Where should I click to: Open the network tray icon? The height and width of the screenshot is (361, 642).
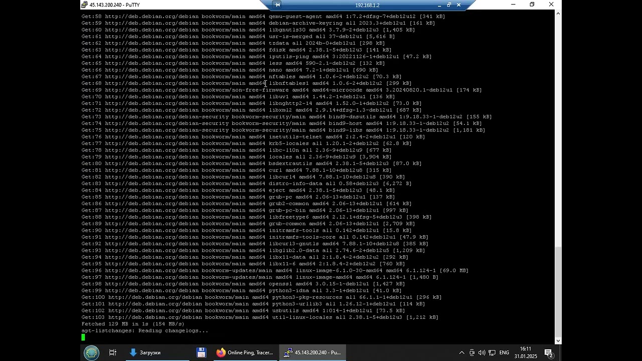492,353
